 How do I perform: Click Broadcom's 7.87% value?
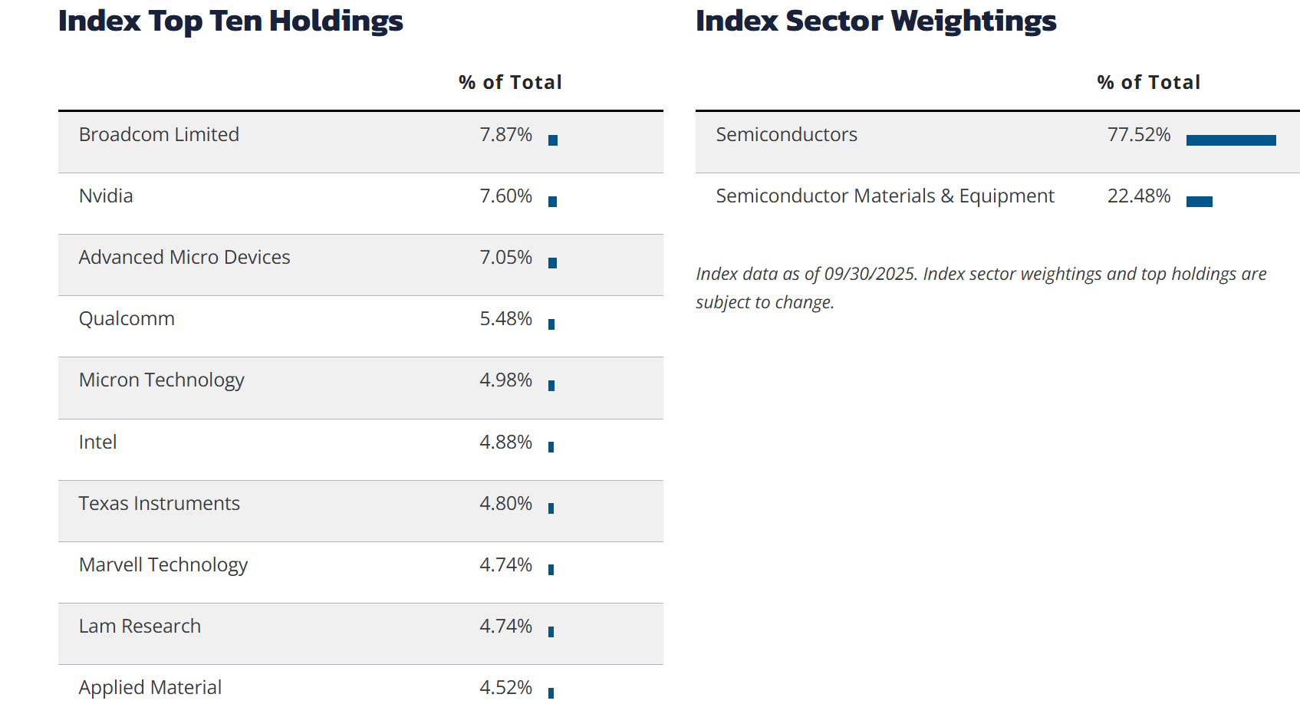(x=505, y=135)
